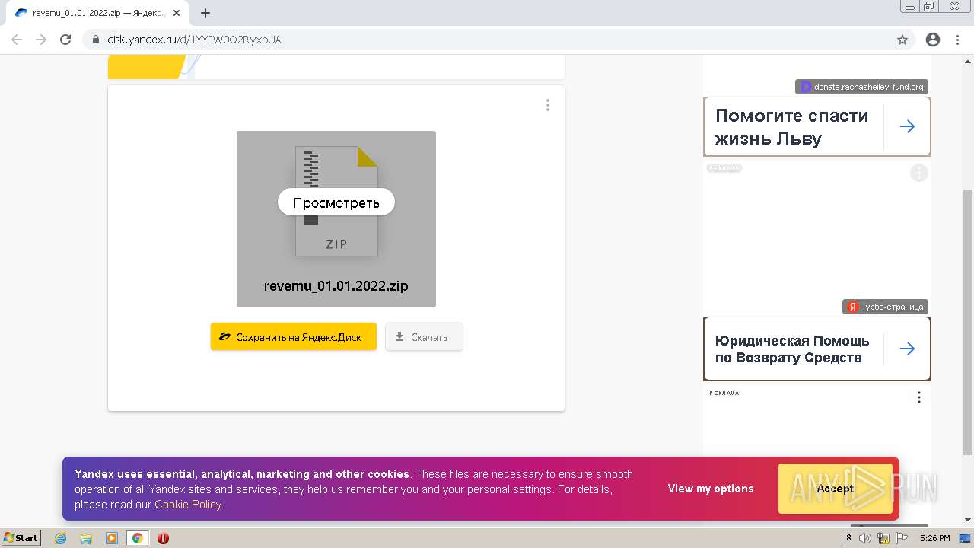Click the padlock site info icon
Image resolution: width=974 pixels, height=548 pixels.
pos(96,40)
